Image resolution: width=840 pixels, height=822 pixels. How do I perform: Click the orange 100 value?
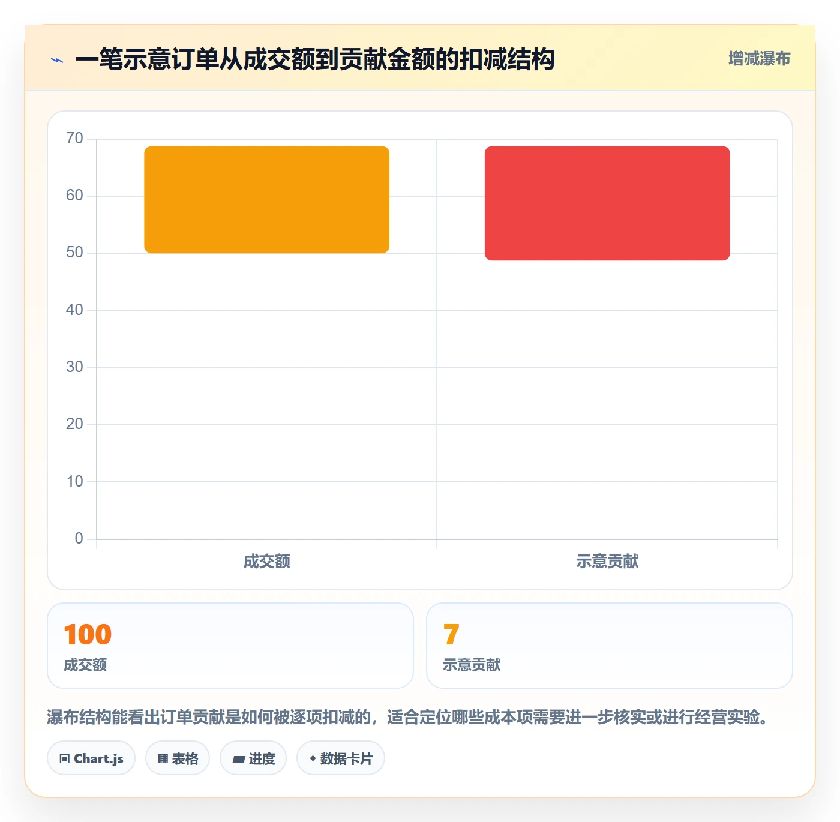coord(88,635)
